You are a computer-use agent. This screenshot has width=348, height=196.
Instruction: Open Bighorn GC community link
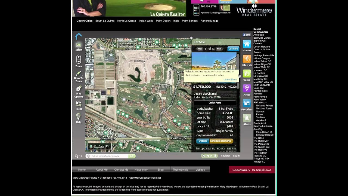click(x=260, y=41)
